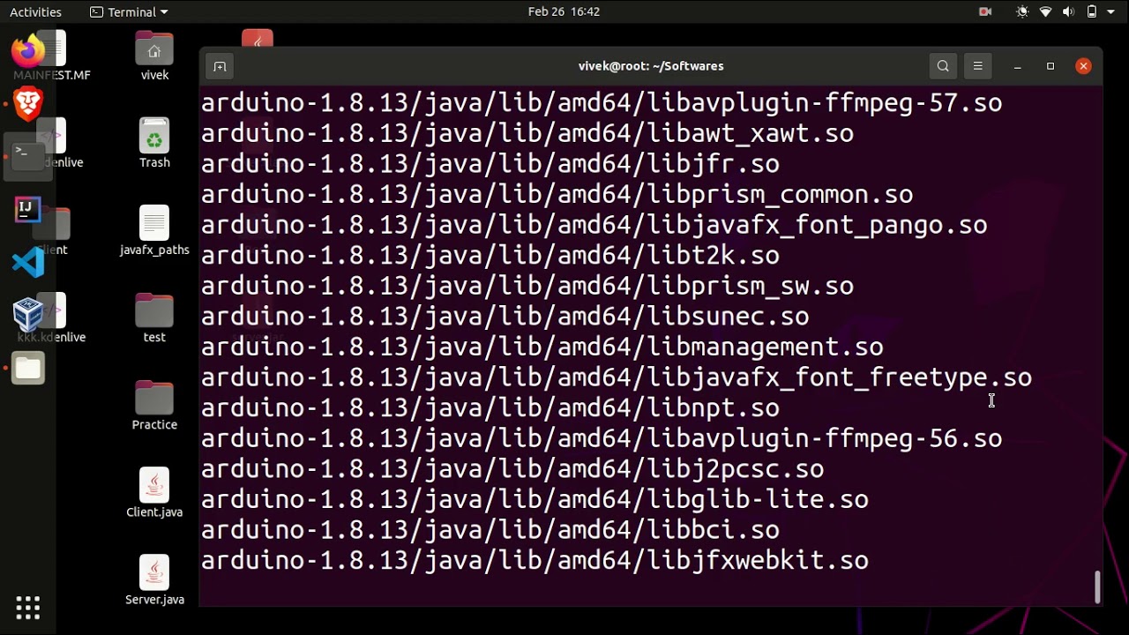Select the Terminal icon in the dock
The image size is (1129, 635).
coord(28,157)
